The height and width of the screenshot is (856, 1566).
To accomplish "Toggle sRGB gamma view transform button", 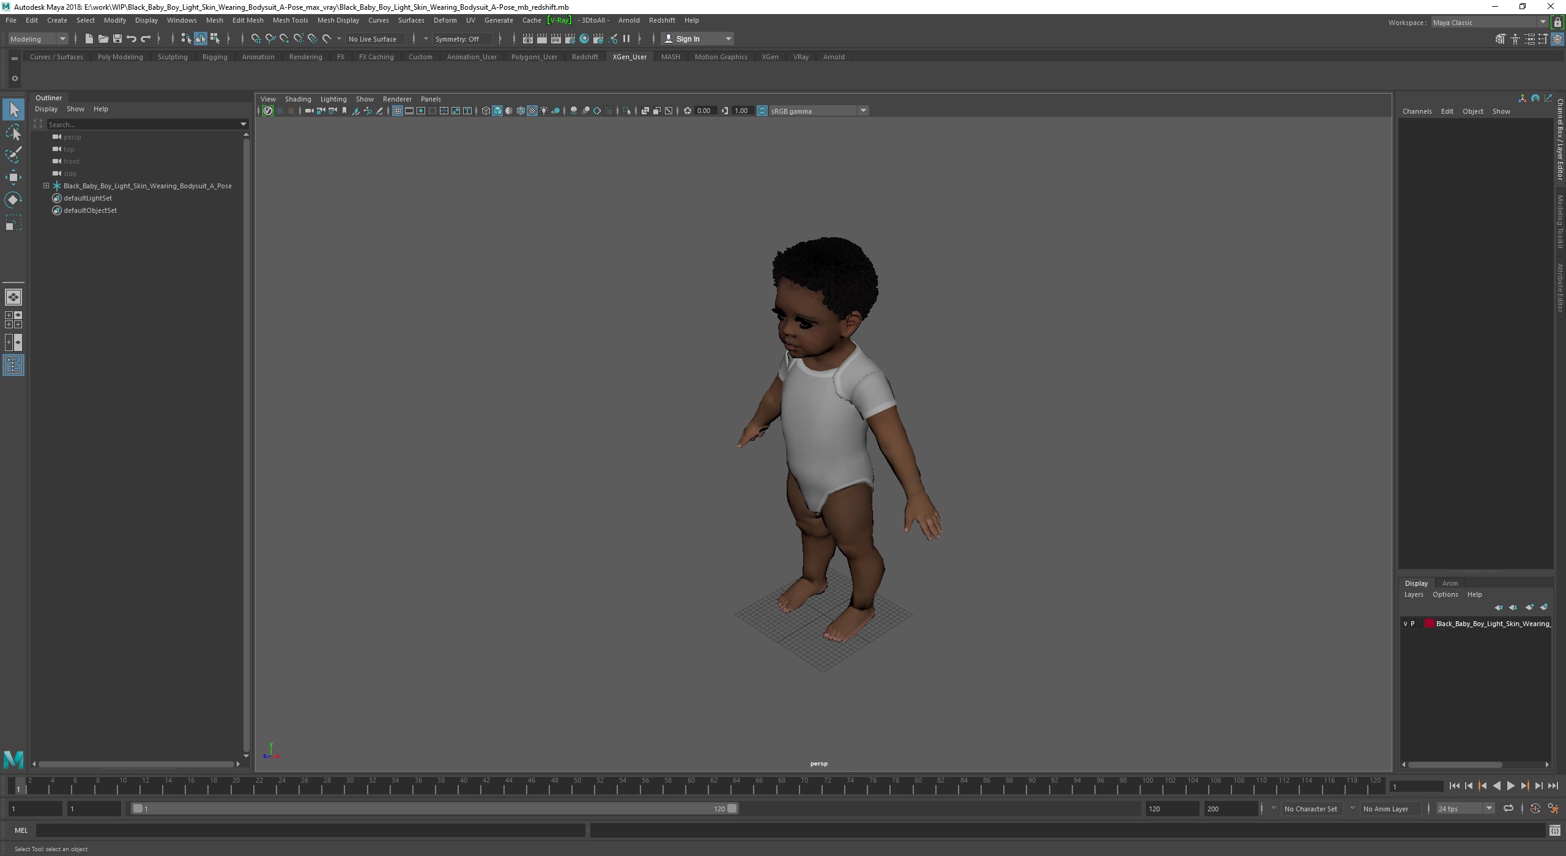I will point(762,111).
